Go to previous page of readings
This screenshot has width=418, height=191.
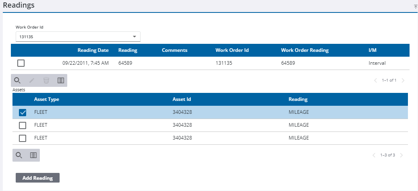[x=376, y=80]
